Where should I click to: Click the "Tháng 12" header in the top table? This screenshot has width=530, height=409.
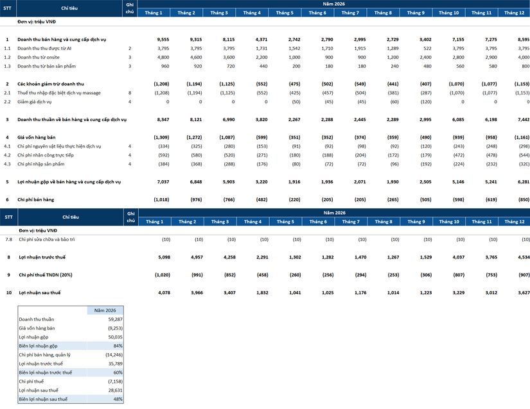[514, 13]
